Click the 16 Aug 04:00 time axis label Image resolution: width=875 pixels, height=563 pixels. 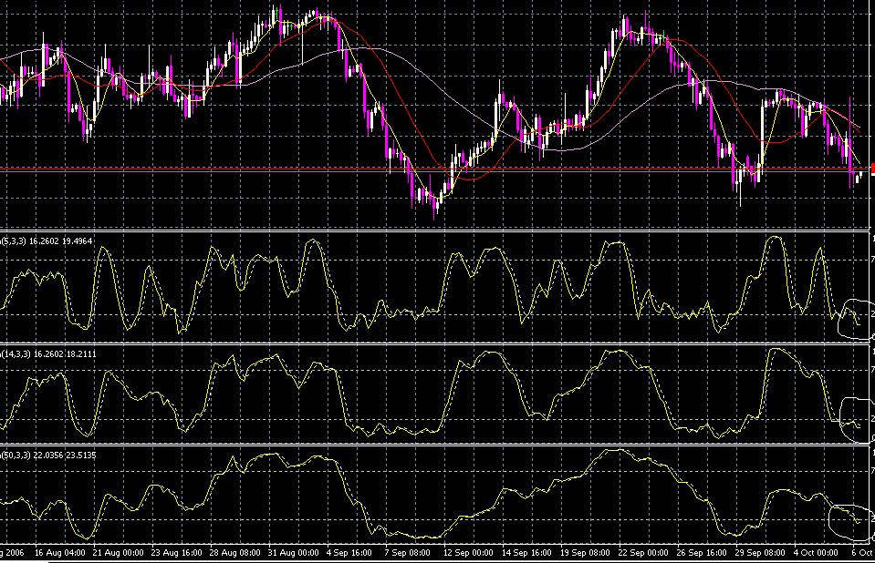(x=59, y=553)
